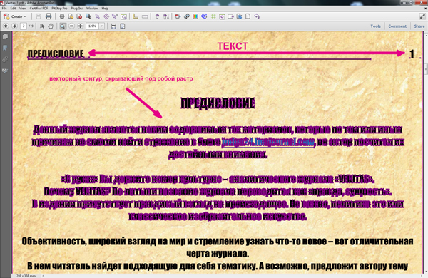The height and width of the screenshot is (278, 428).
Task: Open the File menu
Action: click(x=4, y=9)
